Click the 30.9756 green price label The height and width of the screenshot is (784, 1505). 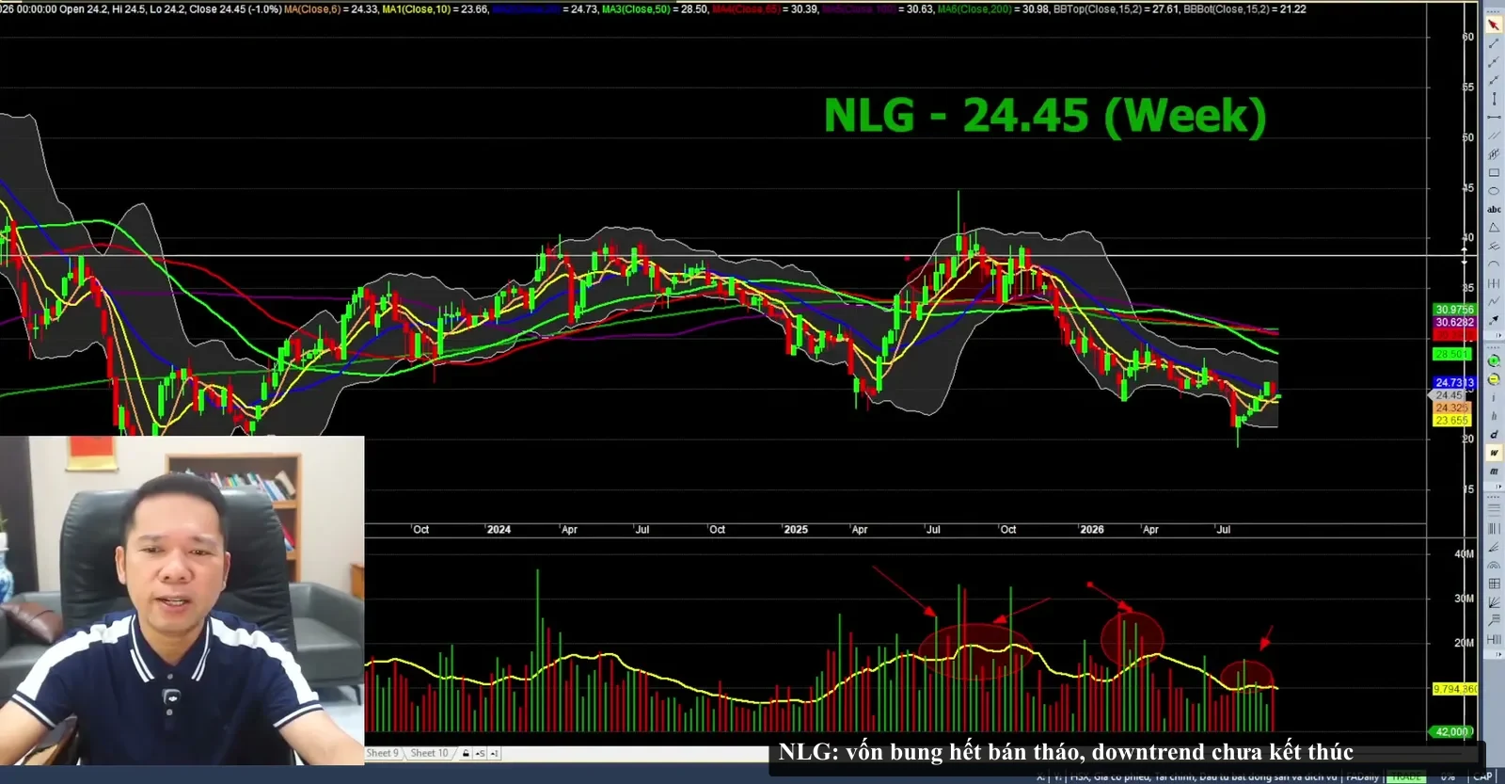coord(1454,310)
